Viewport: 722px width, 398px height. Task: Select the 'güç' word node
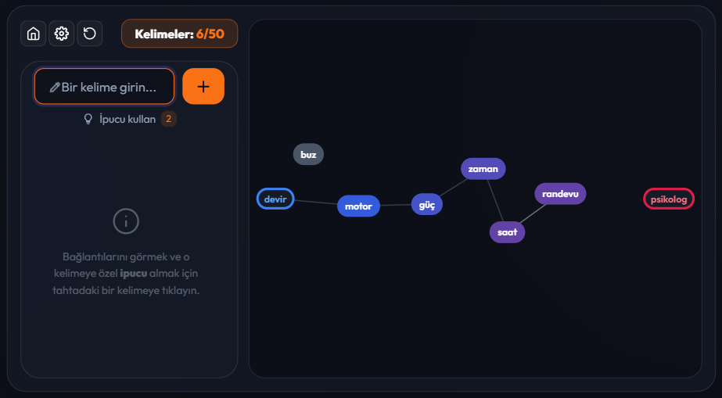tap(427, 204)
